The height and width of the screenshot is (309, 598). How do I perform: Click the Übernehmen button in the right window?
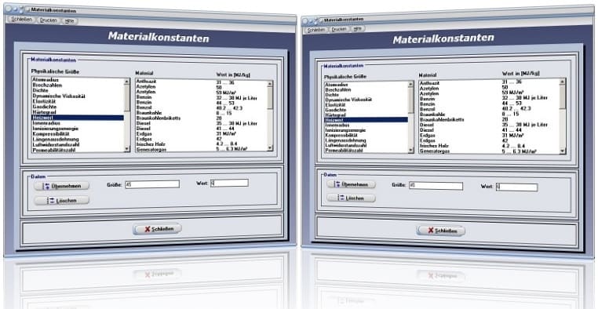[x=351, y=184]
